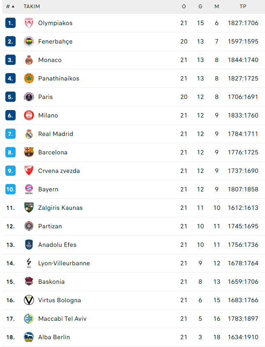Open the Barcelona crest icon
This screenshot has height=347, width=265.
click(x=29, y=152)
